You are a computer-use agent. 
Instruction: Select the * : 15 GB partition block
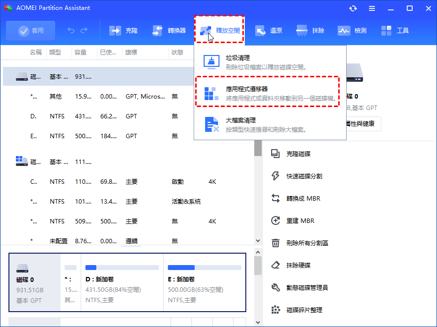71,282
